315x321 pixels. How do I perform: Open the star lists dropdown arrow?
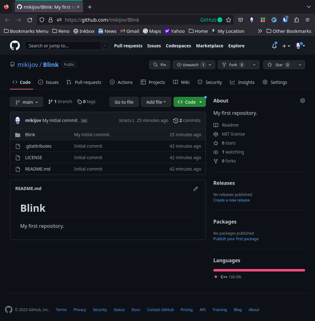[x=300, y=65]
